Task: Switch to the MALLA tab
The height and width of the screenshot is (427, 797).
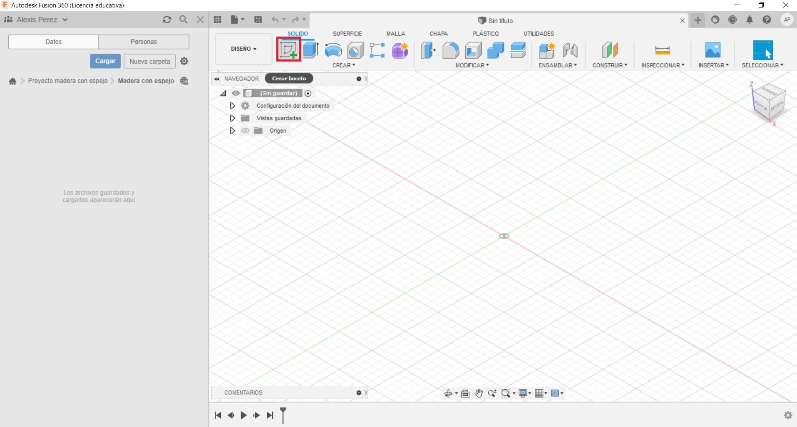Action: point(395,34)
